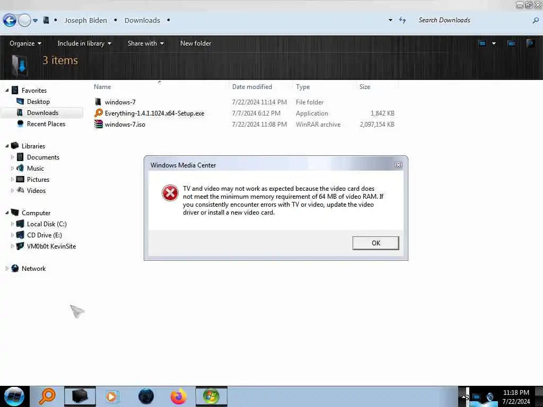The height and width of the screenshot is (407, 543).
Task: Click Windows Media Center taskbar icon
Action: [x=211, y=396]
